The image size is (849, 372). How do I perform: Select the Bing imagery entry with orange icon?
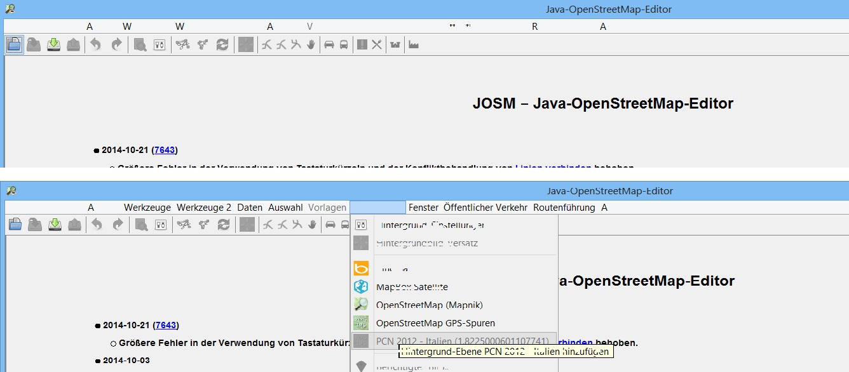click(454, 269)
